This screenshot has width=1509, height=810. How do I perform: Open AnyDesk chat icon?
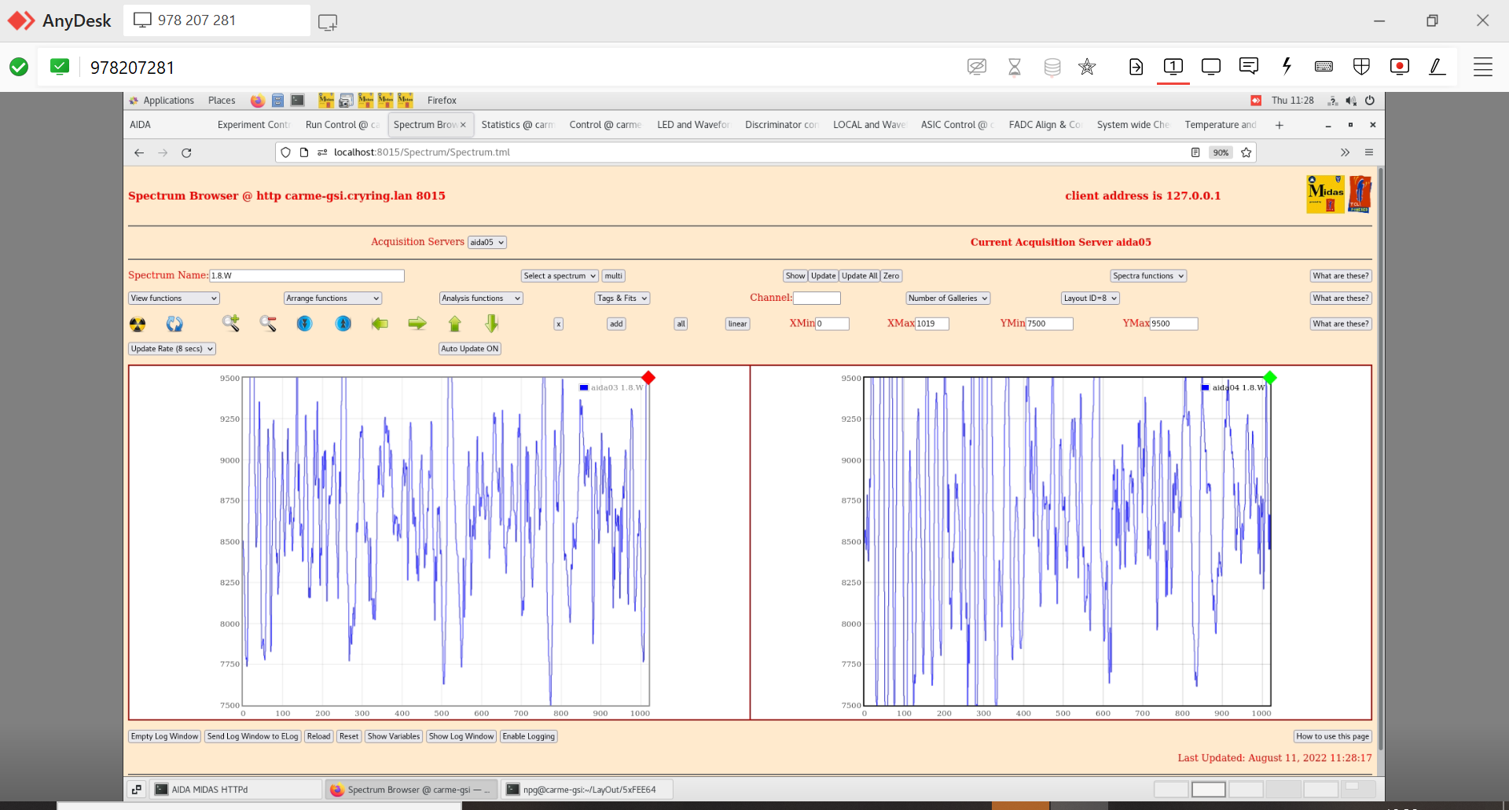pos(1248,67)
